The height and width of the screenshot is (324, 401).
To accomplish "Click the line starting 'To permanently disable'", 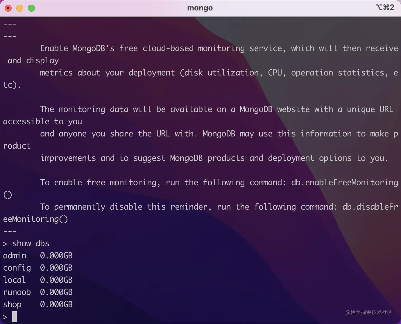I will 219,207.
